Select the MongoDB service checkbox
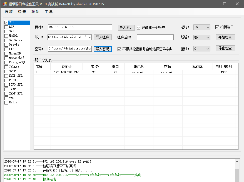The height and width of the screenshot is (182, 244). tap(6, 54)
